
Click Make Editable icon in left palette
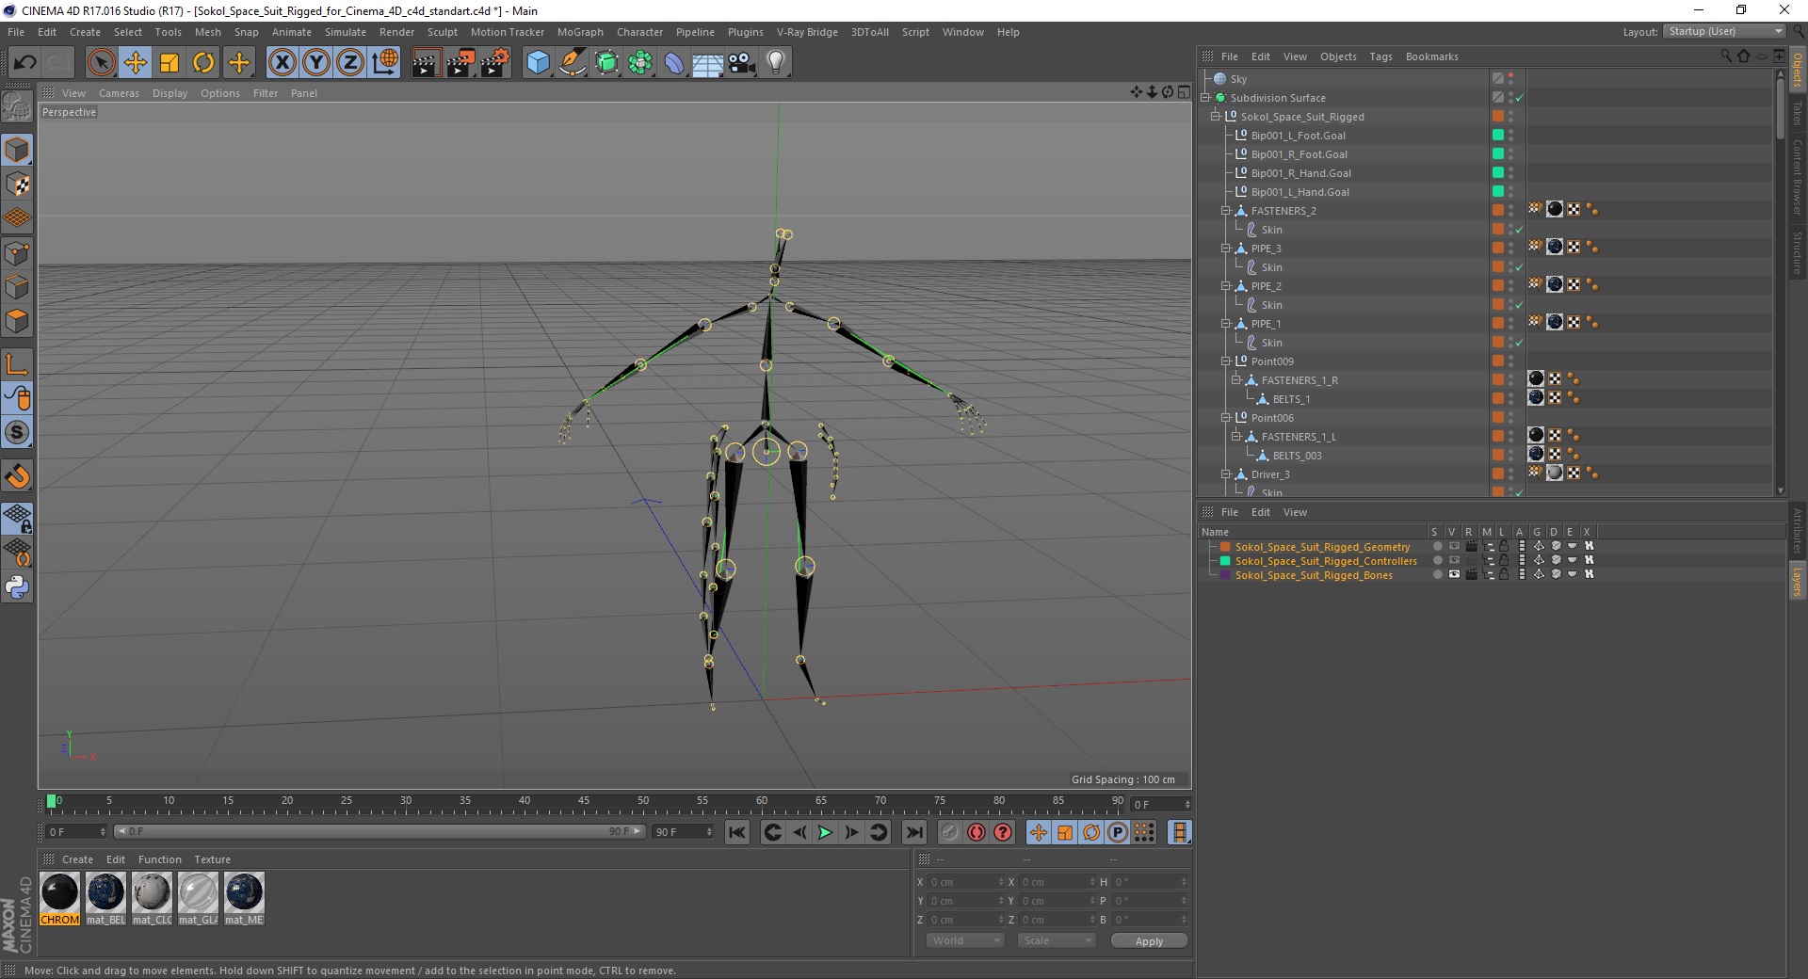pos(17,106)
